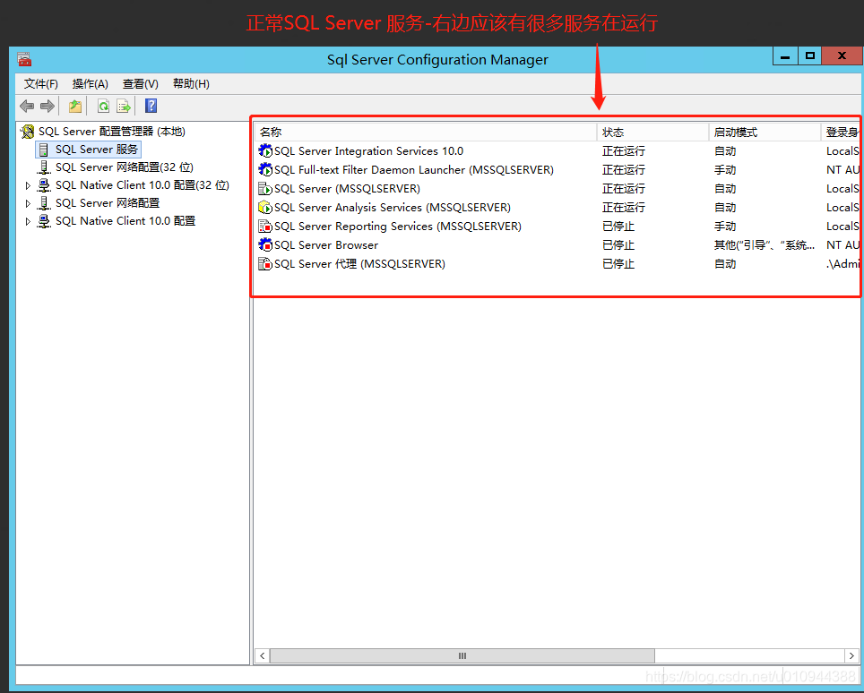Click the Up one level folder icon
Image resolution: width=864 pixels, height=693 pixels.
[x=75, y=106]
